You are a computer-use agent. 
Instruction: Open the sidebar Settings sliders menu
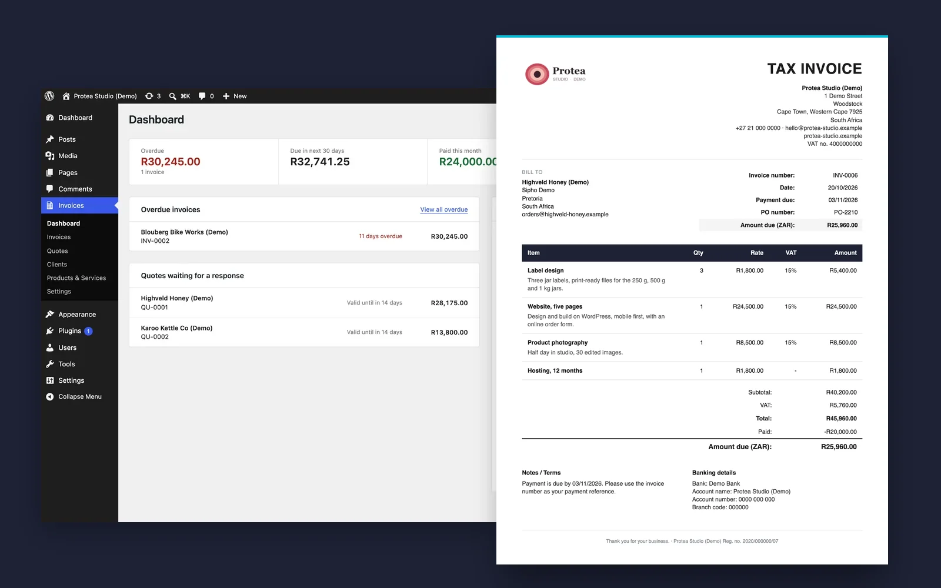(79, 380)
